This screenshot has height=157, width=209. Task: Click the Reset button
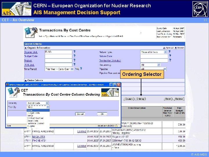click(168, 99)
